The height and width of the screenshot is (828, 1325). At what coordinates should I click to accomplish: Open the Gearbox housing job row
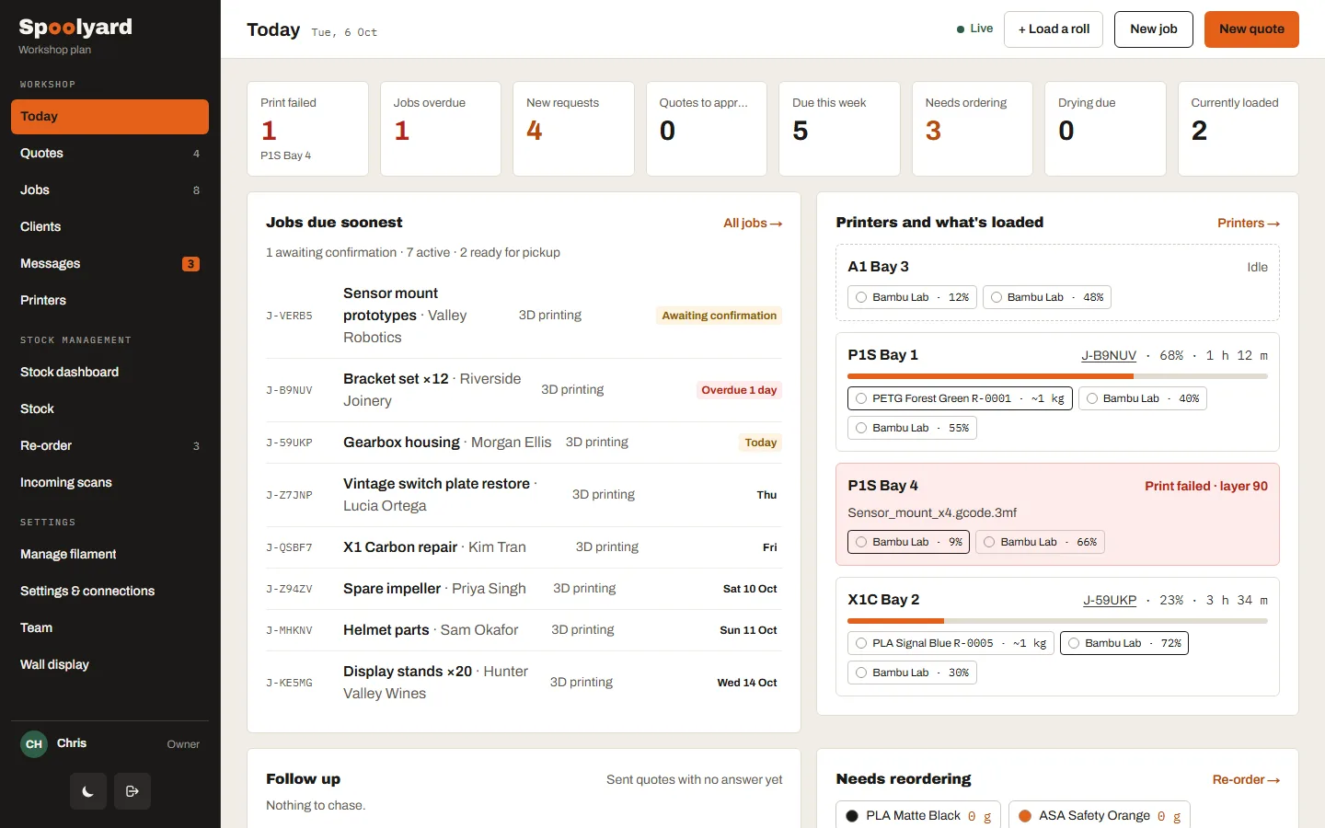coord(524,443)
